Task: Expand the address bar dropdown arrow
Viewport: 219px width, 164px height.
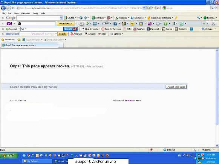Action: tap(144, 8)
